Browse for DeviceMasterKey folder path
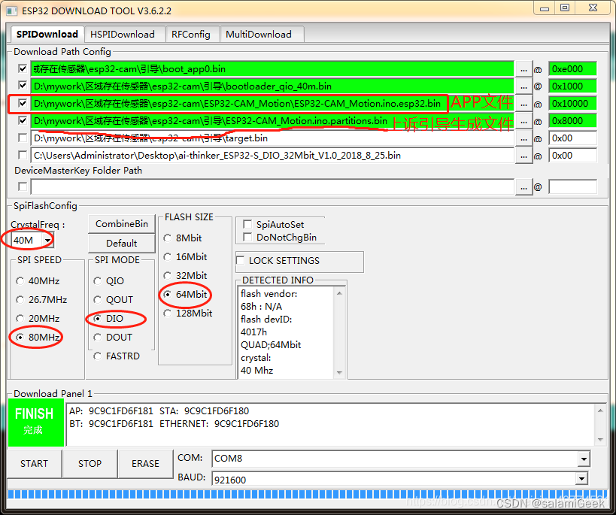This screenshot has height=515, width=616. [523, 187]
